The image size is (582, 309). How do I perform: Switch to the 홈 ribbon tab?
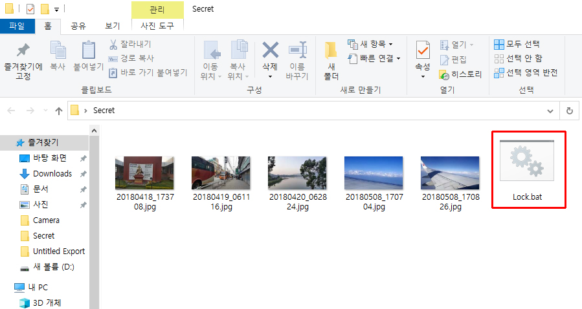(48, 26)
